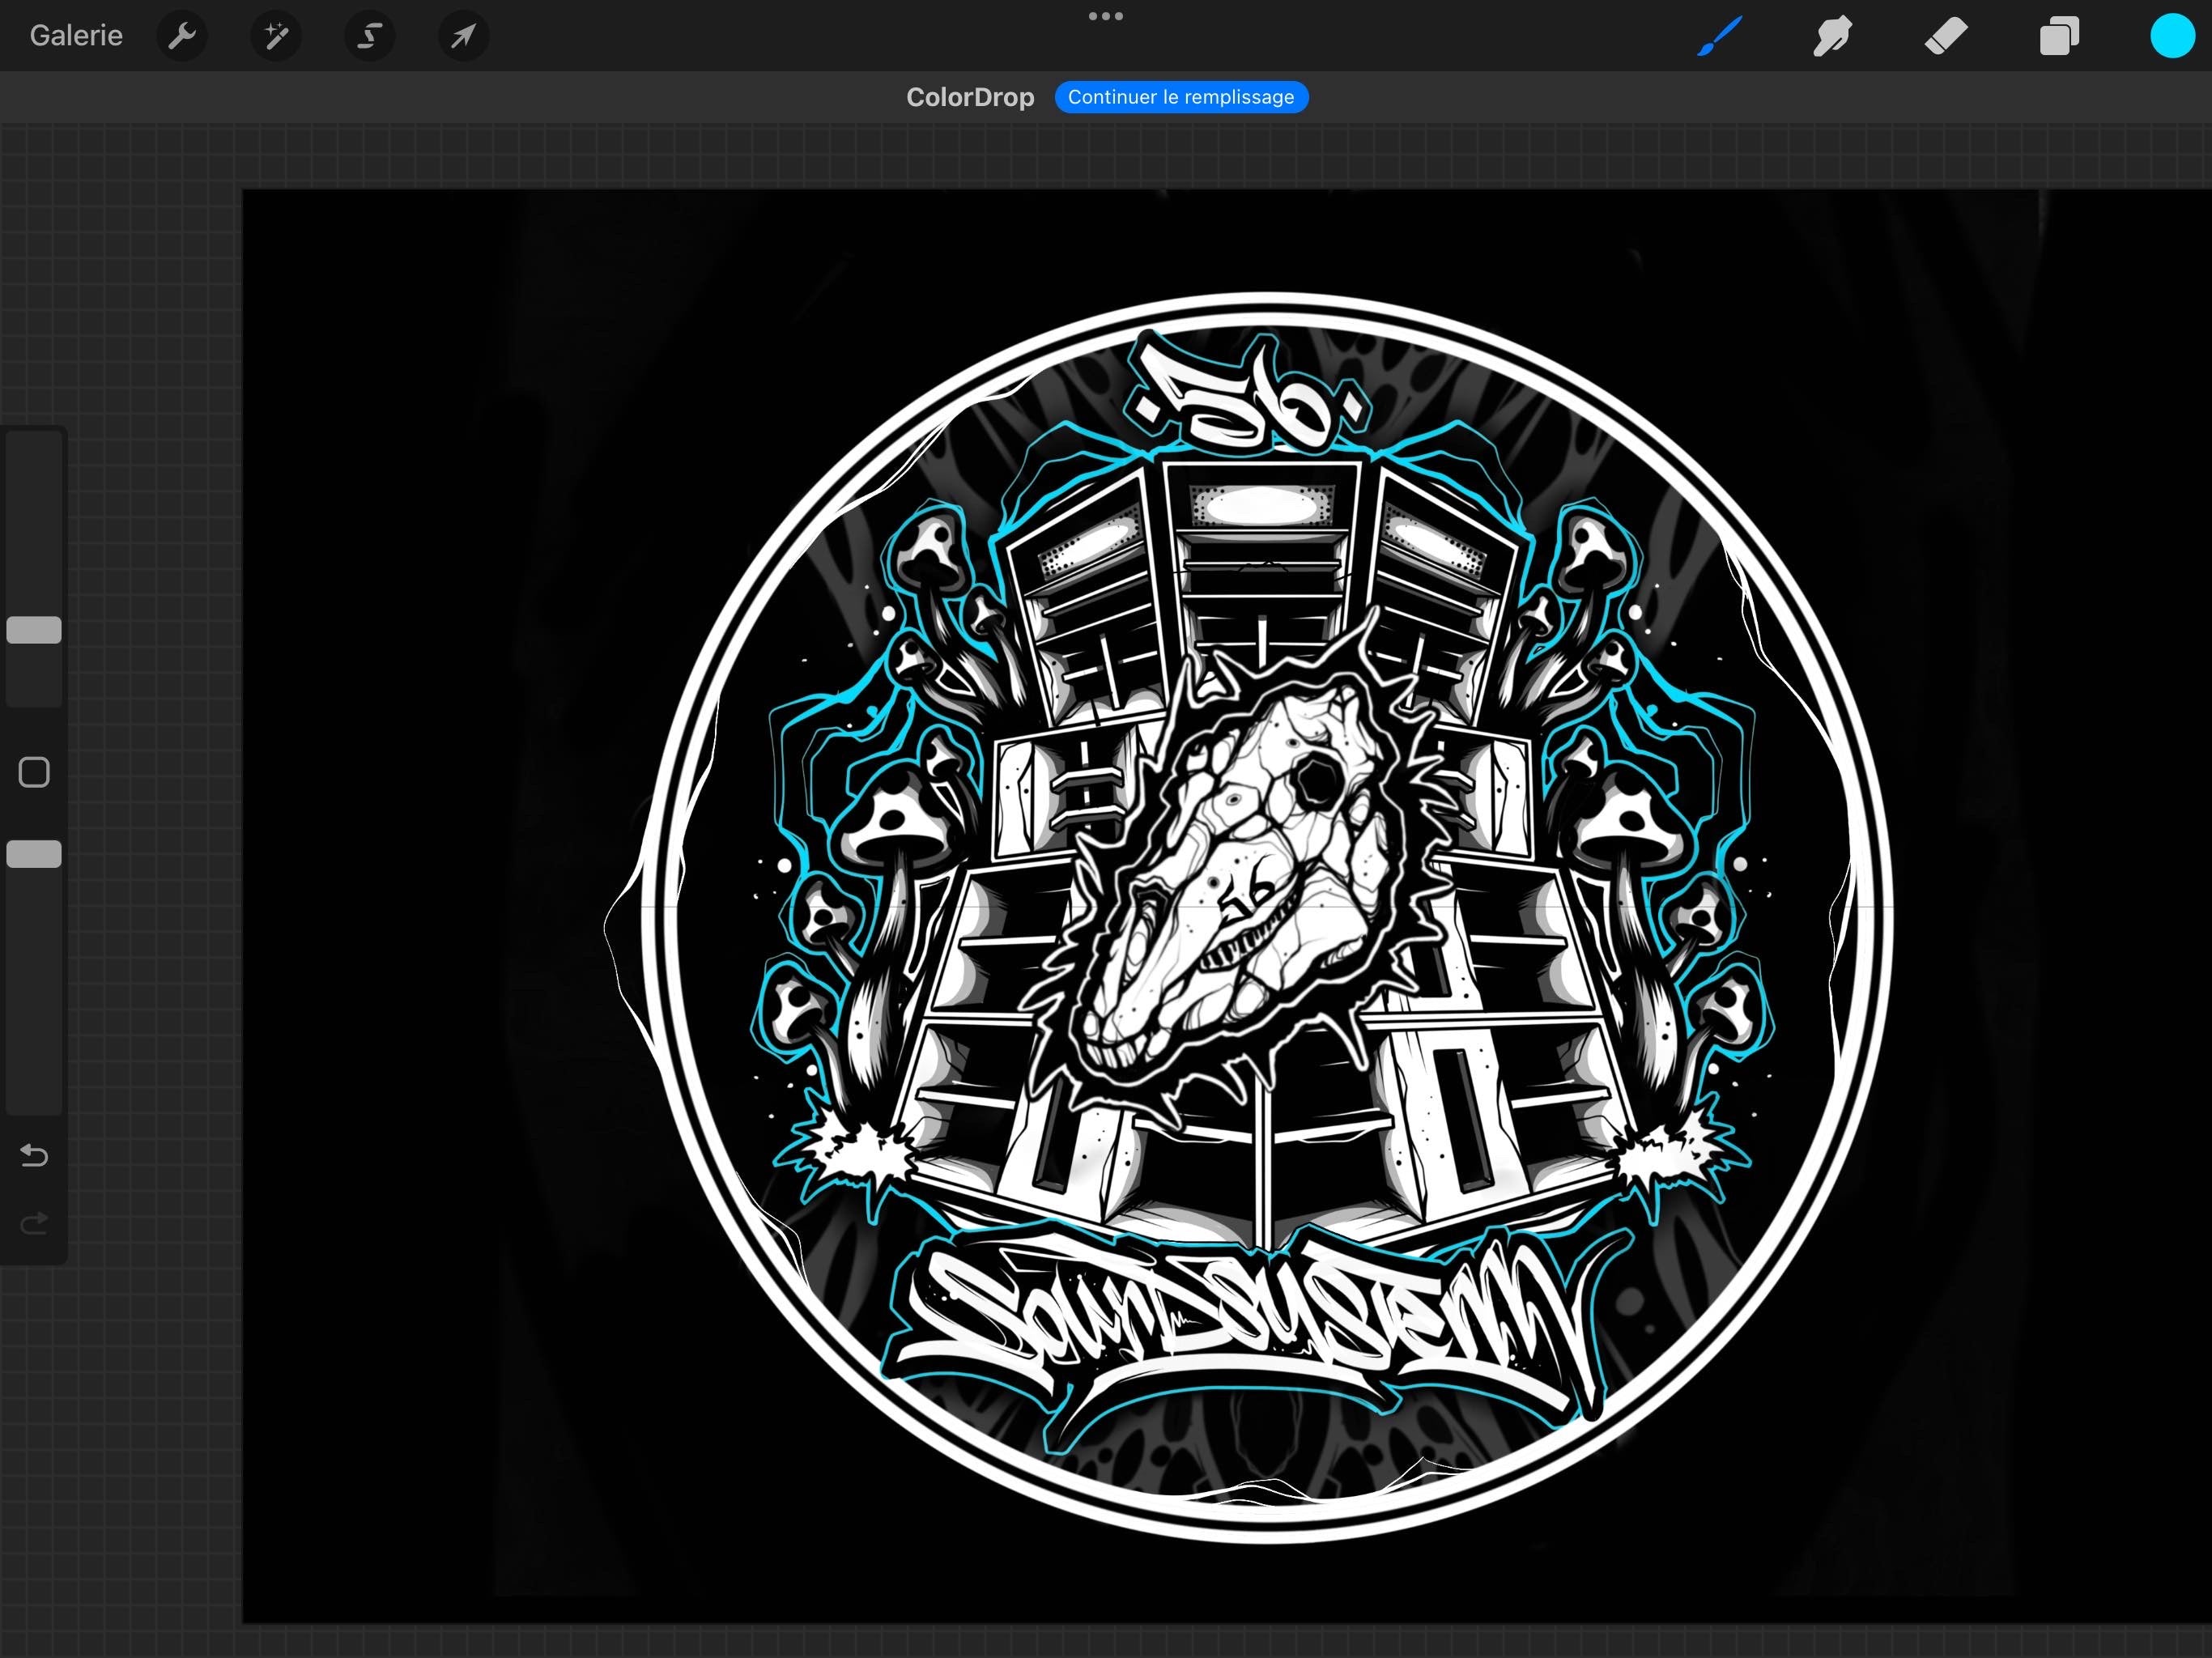The width and height of the screenshot is (2212, 1658).
Task: Open the Actions wrench menu
Action: (182, 37)
